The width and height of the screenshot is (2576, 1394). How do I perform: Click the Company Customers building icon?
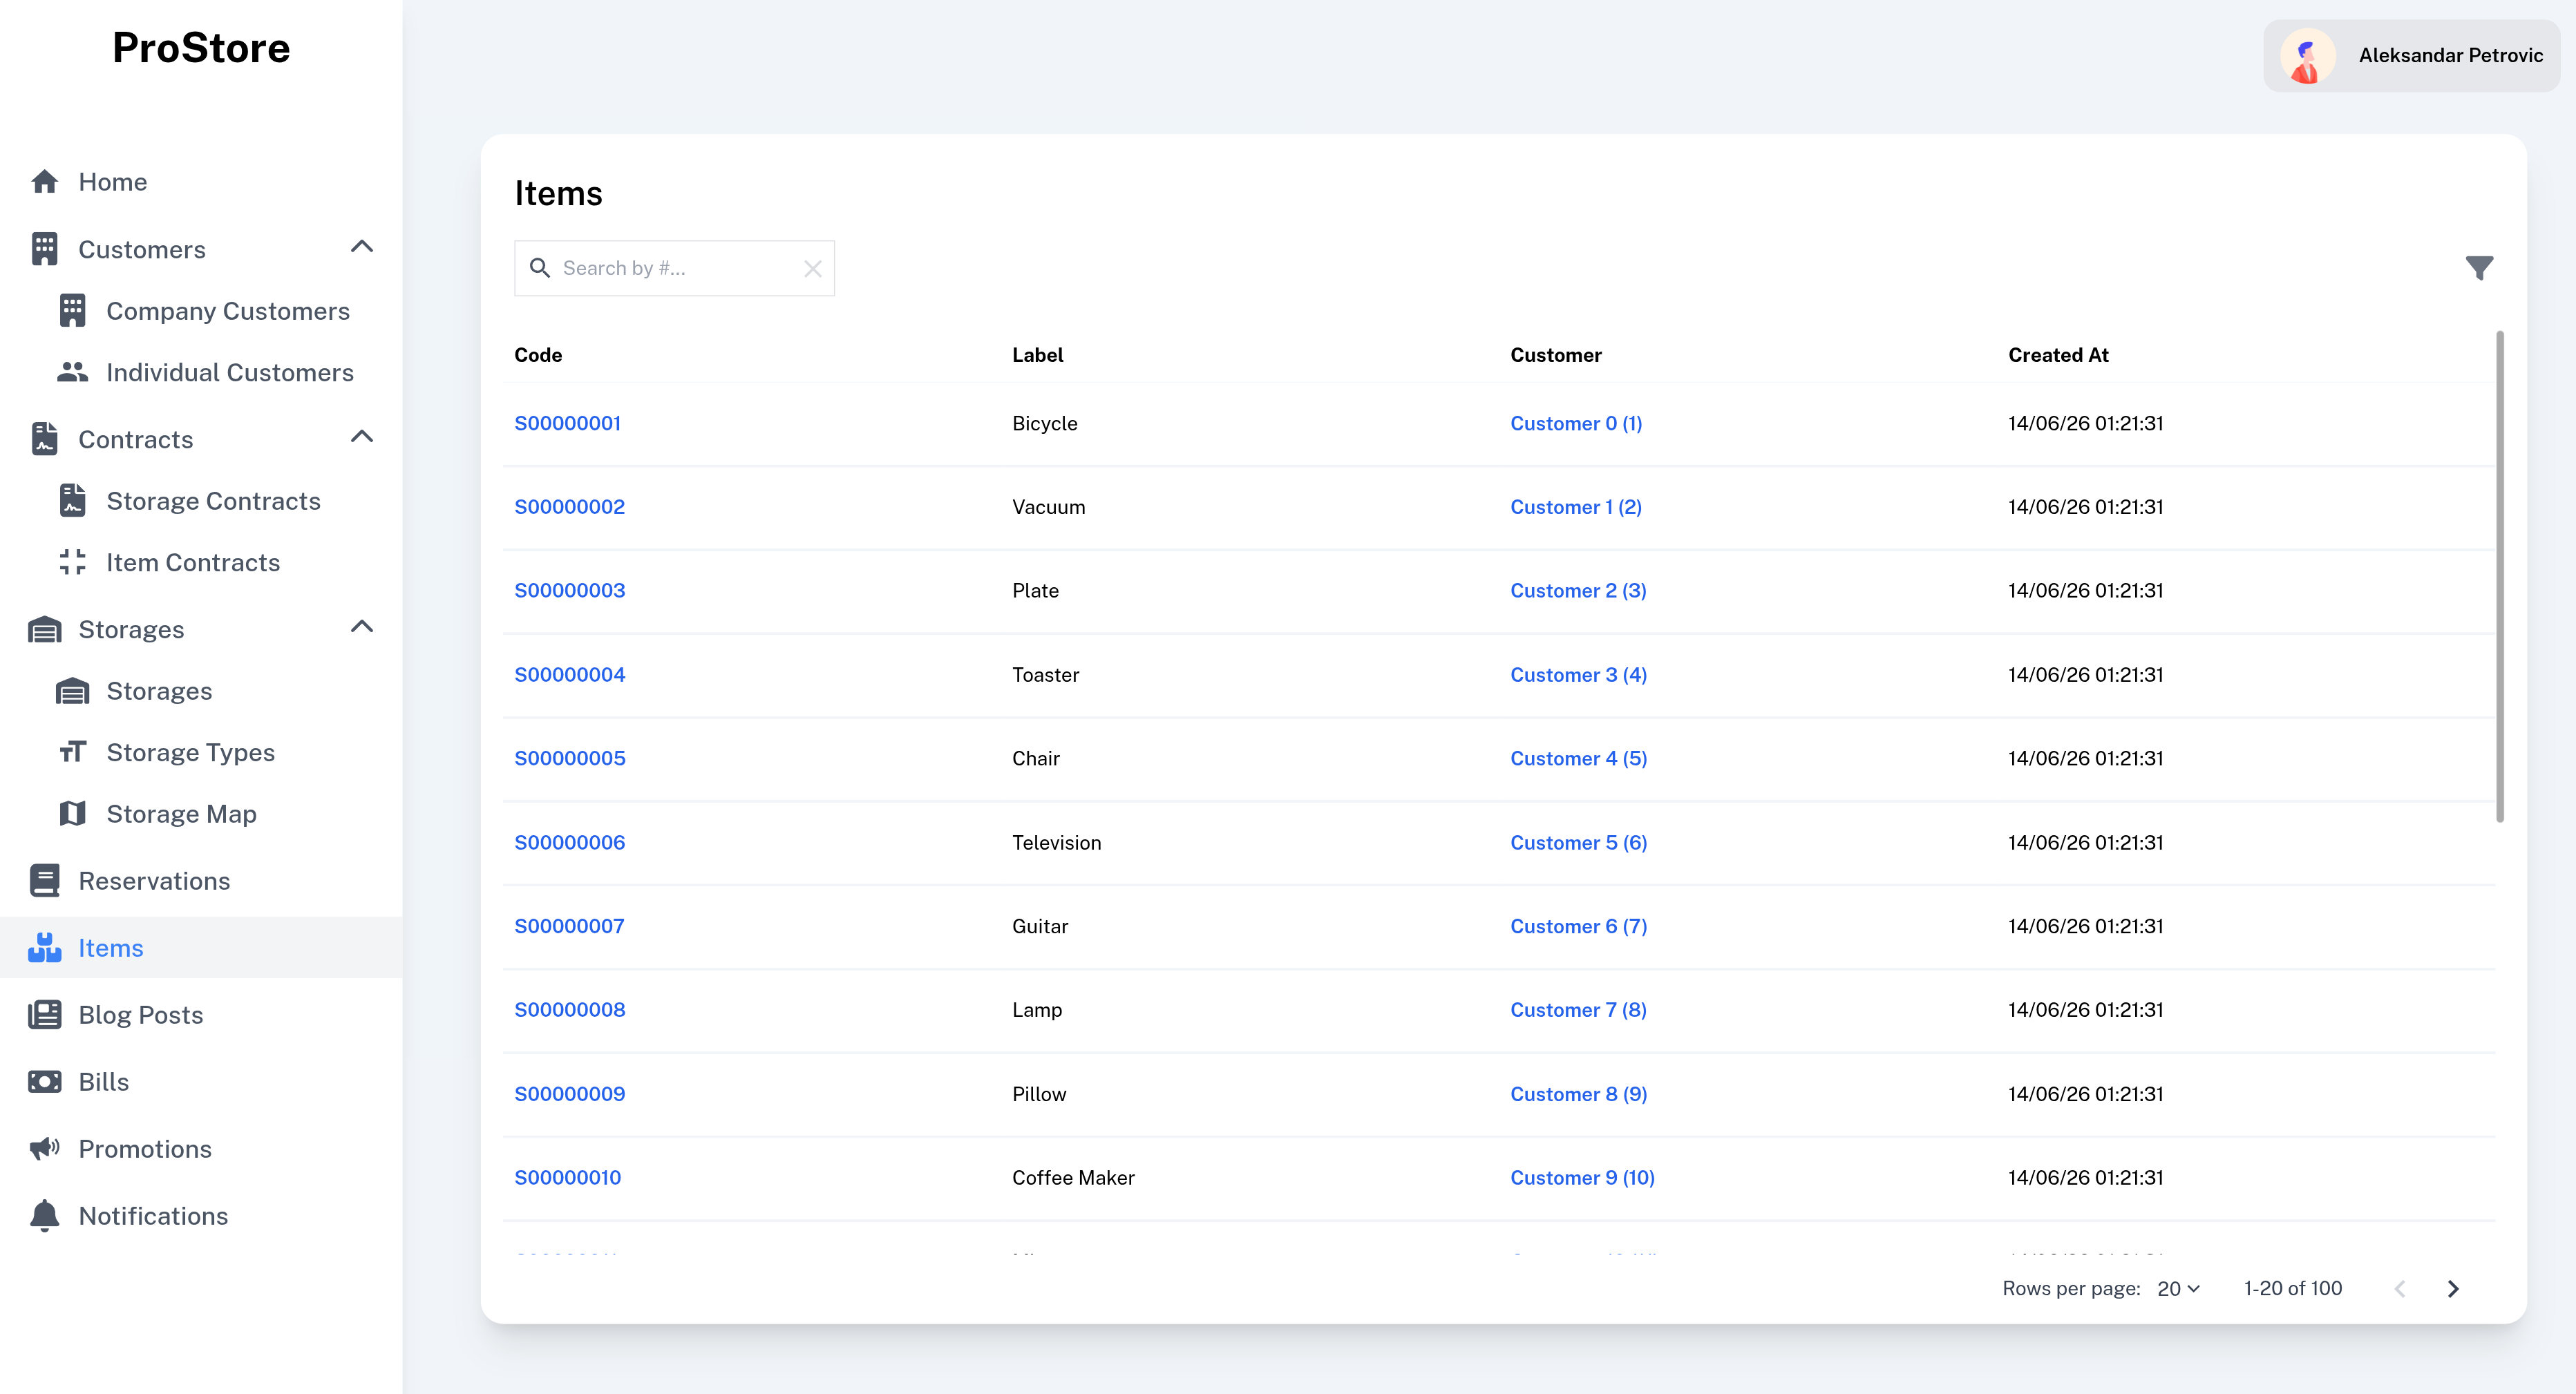pyautogui.click(x=72, y=311)
